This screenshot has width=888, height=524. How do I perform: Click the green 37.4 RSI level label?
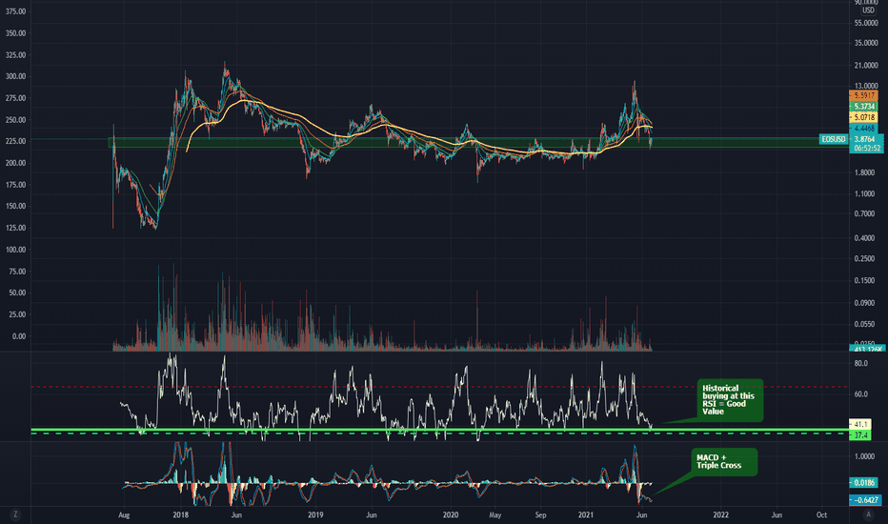coord(860,435)
